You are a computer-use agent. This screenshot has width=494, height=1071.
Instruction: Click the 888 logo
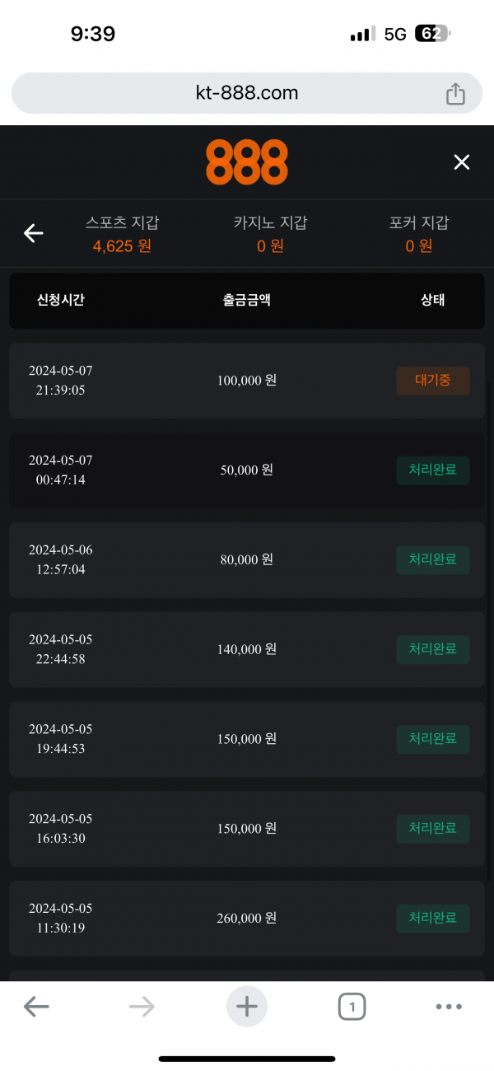pyautogui.click(x=247, y=162)
